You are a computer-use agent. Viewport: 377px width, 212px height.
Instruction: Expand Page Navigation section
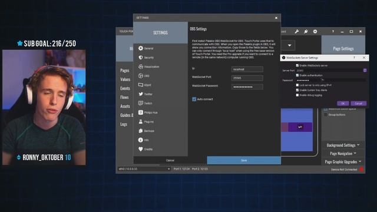[343, 153]
